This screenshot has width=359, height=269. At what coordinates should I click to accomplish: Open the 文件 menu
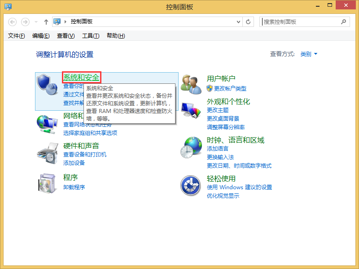click(x=16, y=36)
